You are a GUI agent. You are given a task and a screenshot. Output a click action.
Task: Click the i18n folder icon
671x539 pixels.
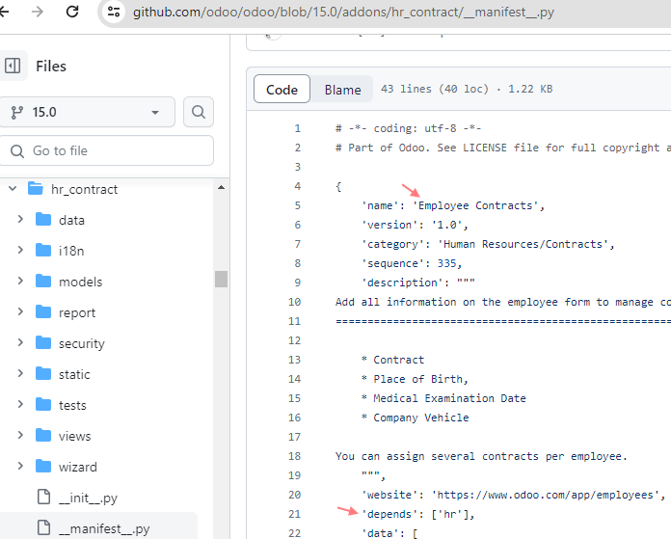43,250
